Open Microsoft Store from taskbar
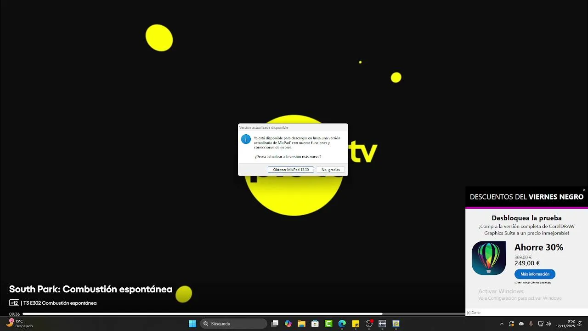 pyautogui.click(x=315, y=324)
